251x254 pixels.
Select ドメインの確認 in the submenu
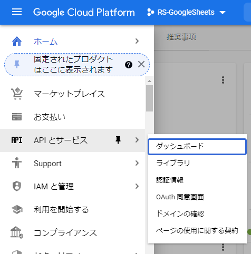pos(197,214)
